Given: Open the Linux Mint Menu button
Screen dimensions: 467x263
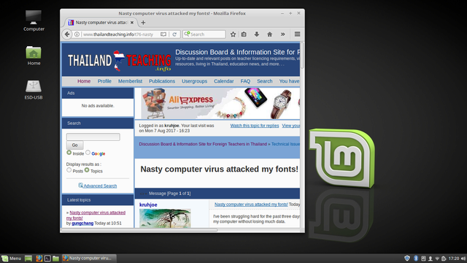Looking at the screenshot, I should 12,258.
